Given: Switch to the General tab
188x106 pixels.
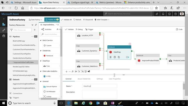Looking at the screenshot, I should 68,79.
